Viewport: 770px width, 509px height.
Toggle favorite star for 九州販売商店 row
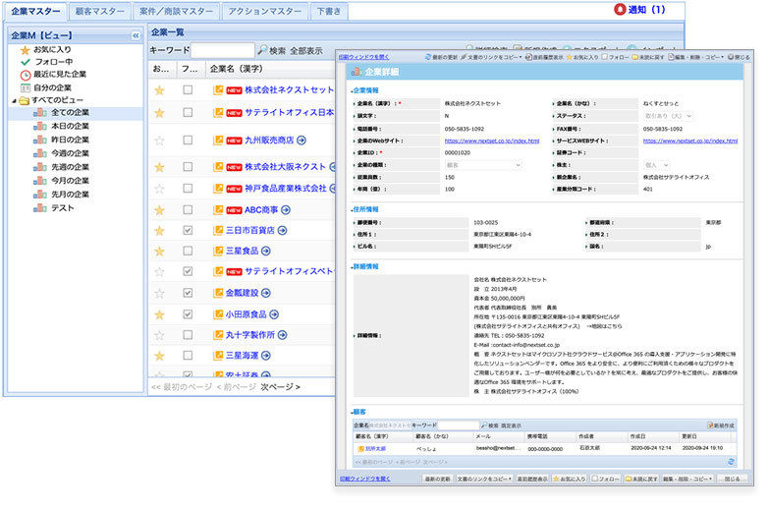point(159,141)
